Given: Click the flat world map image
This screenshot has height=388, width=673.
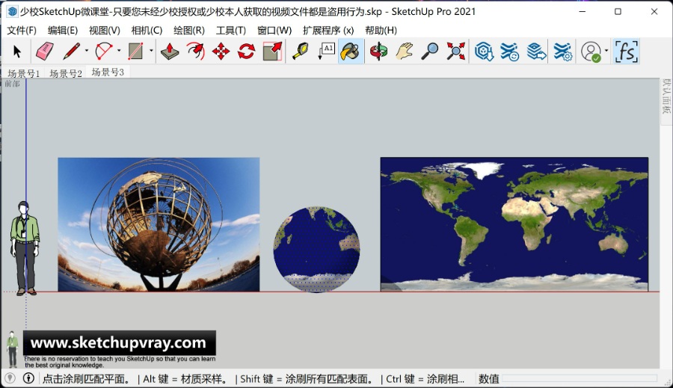Looking at the screenshot, I should (x=514, y=224).
